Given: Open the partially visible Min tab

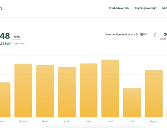Looking at the screenshot, I should pos(164,8).
